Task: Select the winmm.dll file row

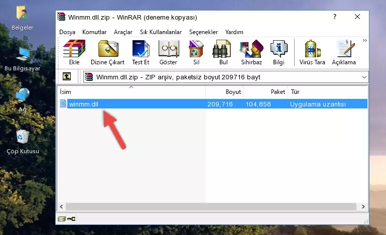Action: tap(213, 104)
